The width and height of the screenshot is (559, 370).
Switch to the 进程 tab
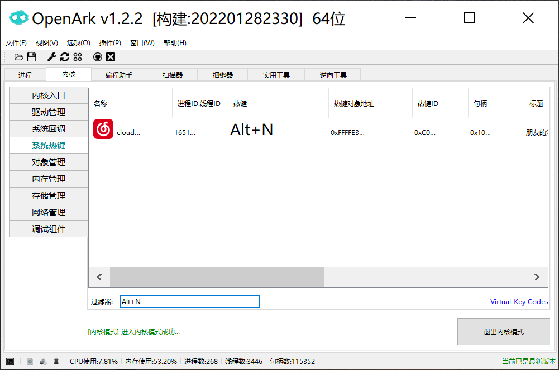tap(25, 75)
